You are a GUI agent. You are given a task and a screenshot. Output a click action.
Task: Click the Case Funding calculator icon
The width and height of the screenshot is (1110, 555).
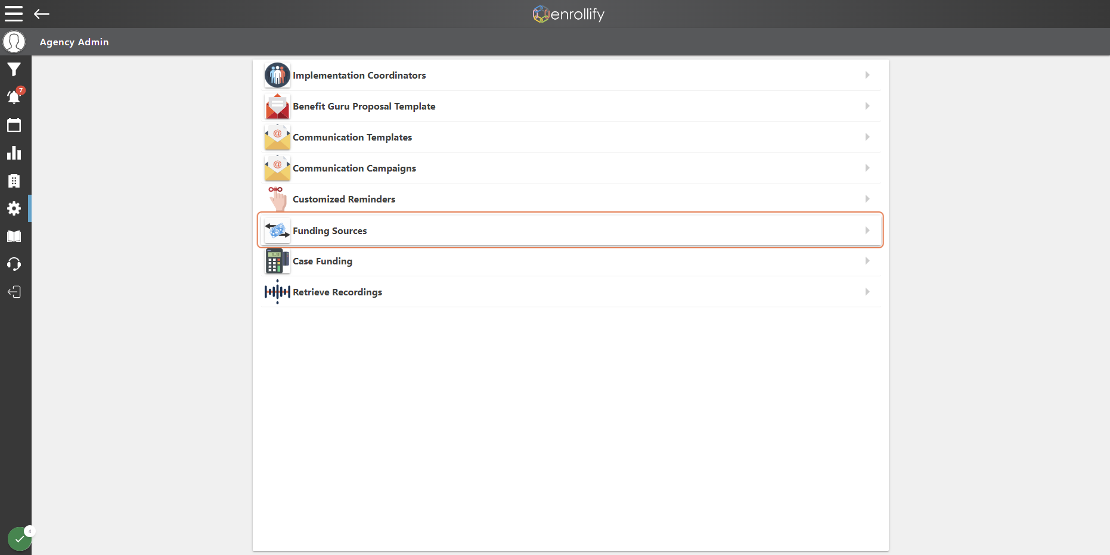coord(277,261)
